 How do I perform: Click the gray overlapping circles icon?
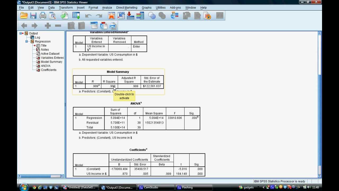tap(162, 16)
